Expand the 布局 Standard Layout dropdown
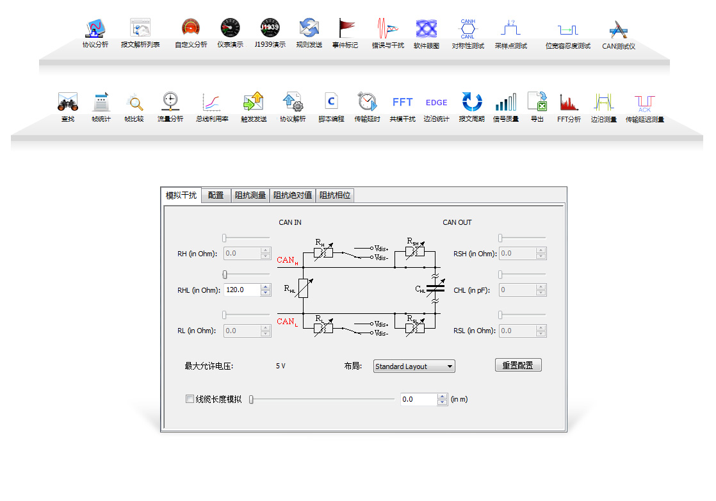This screenshot has height=501, width=716. [x=414, y=366]
